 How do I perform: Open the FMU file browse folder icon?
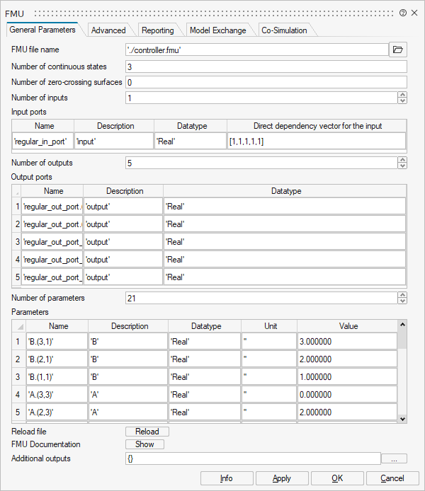click(x=398, y=50)
